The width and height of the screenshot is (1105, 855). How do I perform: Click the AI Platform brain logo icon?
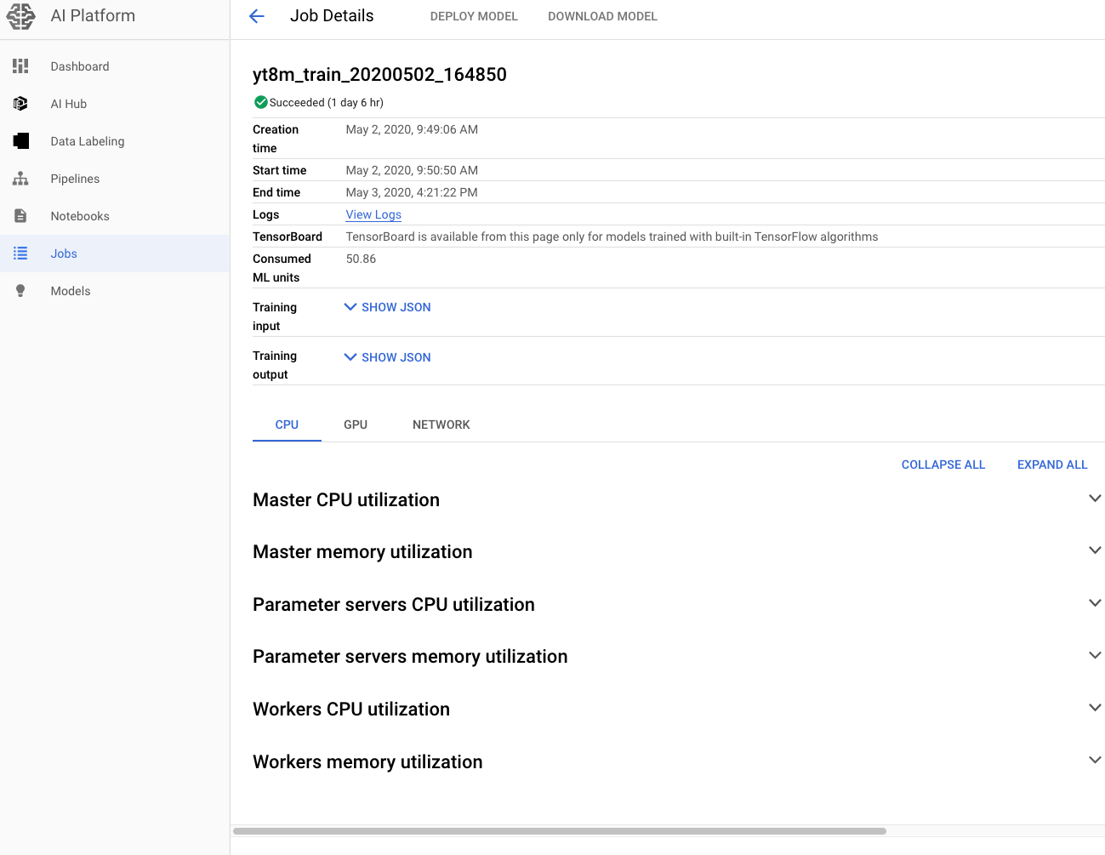(21, 16)
